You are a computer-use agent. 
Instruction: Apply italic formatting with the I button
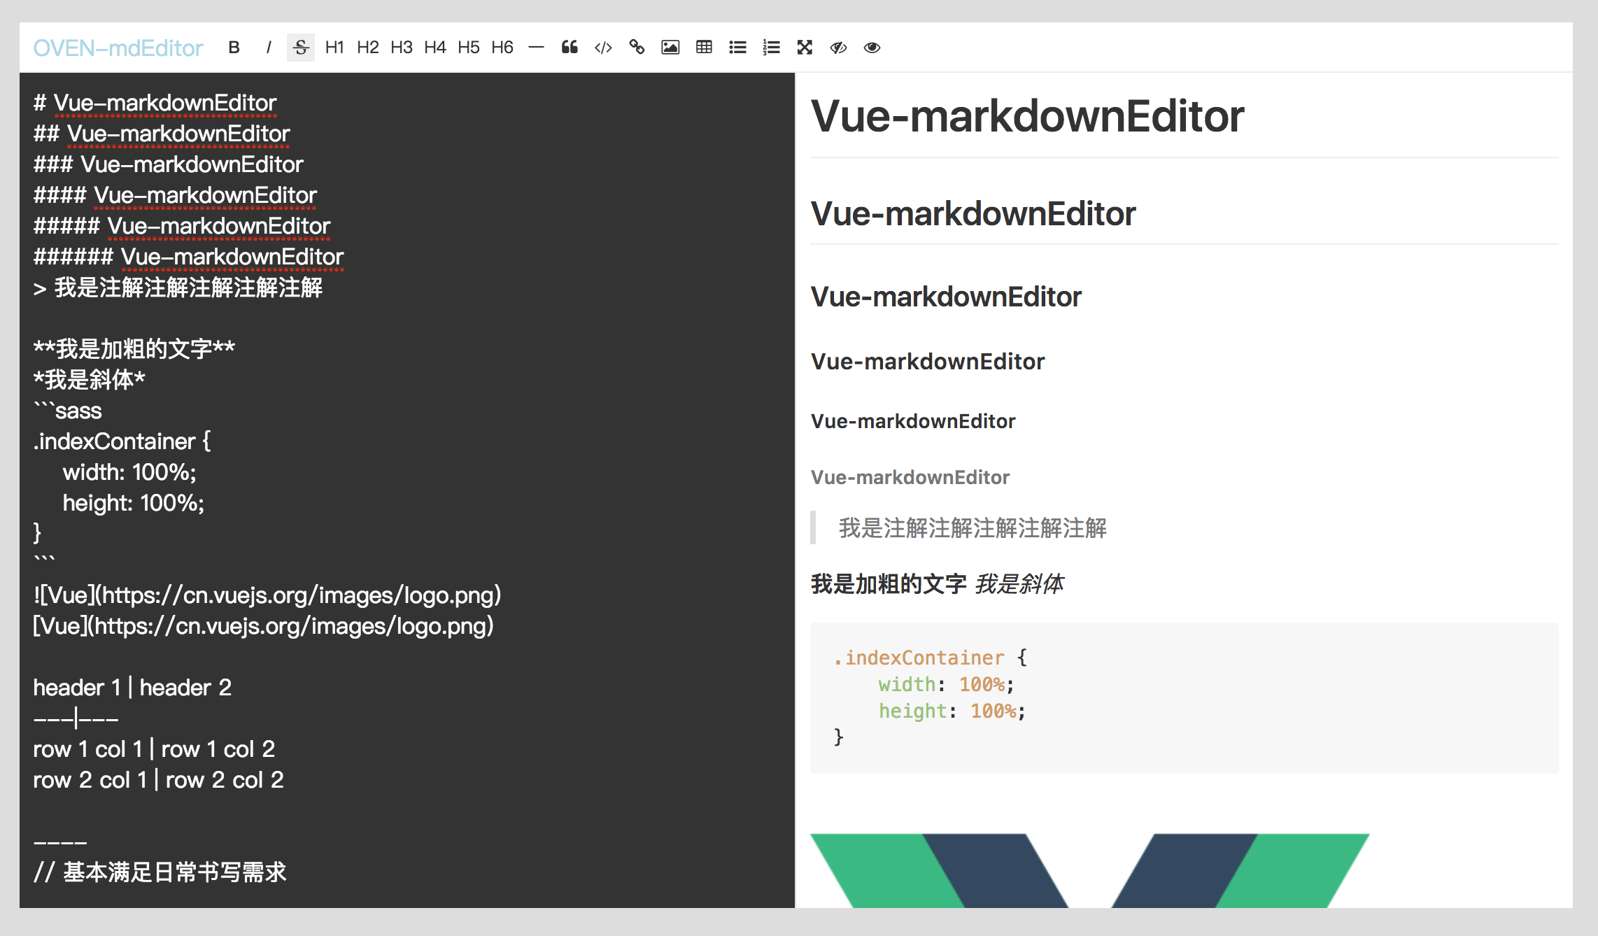point(268,47)
